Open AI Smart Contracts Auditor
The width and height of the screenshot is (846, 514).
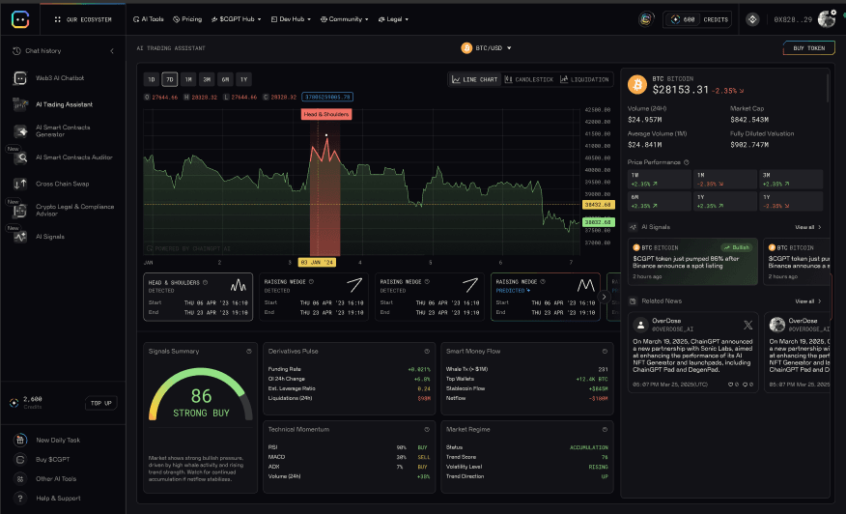tap(63, 157)
